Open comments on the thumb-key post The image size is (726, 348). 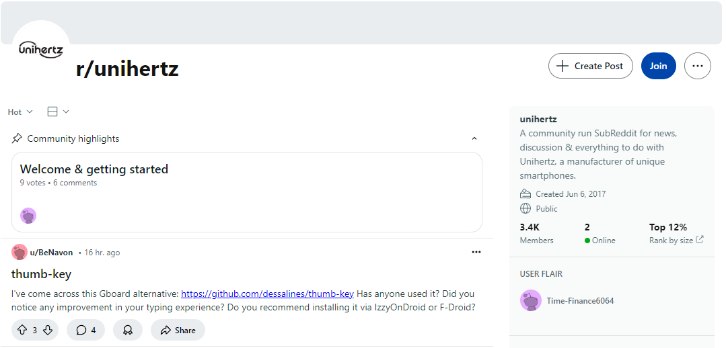[85, 330]
